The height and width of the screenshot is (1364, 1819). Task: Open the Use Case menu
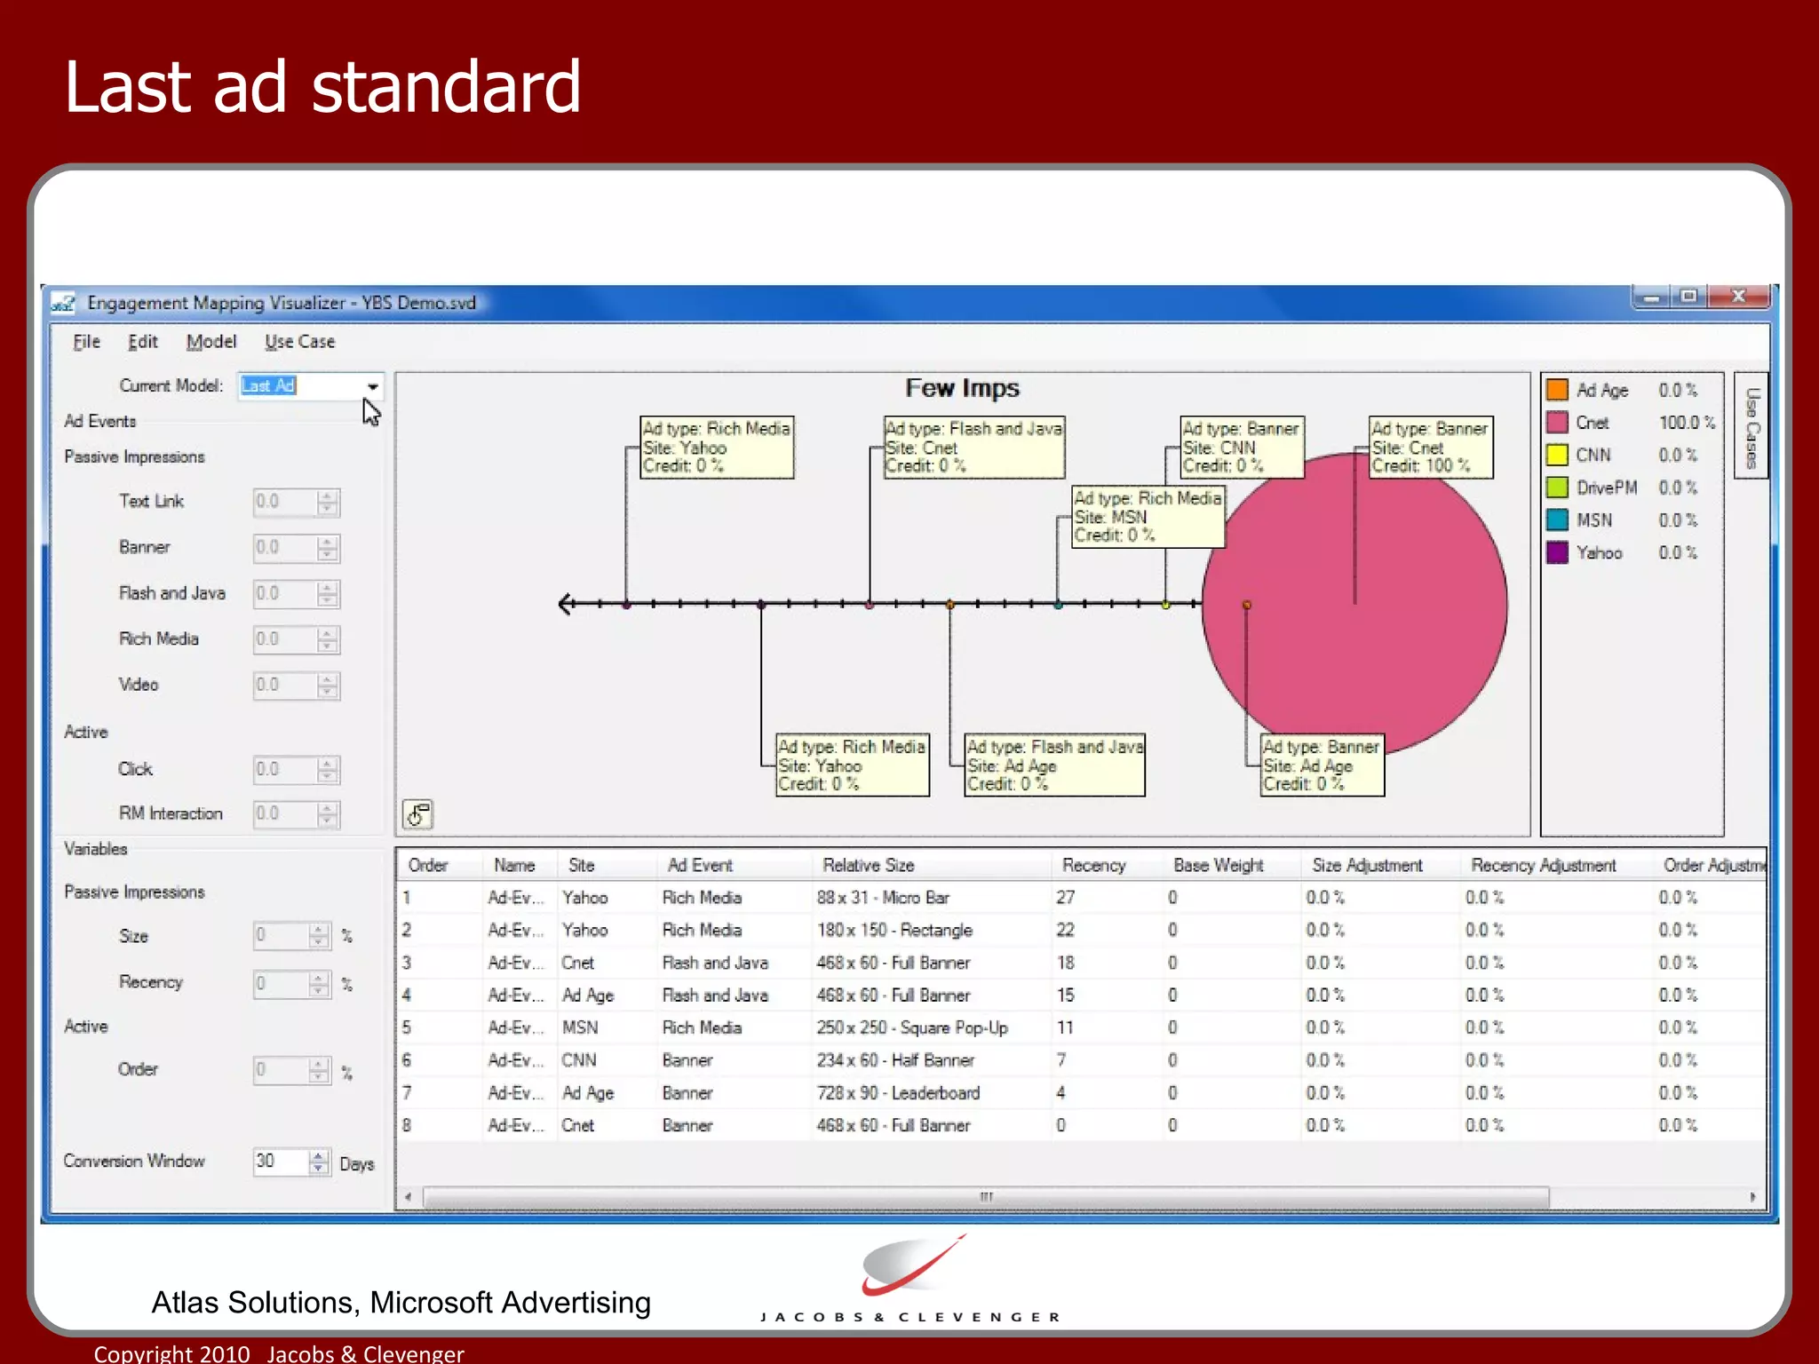pos(299,342)
